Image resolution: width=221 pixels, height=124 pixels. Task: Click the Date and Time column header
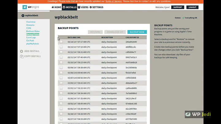point(74,37)
